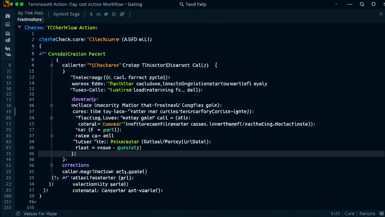The width and height of the screenshot is (385, 217).
Task: Click the Tond Falip search field
Action: (193, 4)
